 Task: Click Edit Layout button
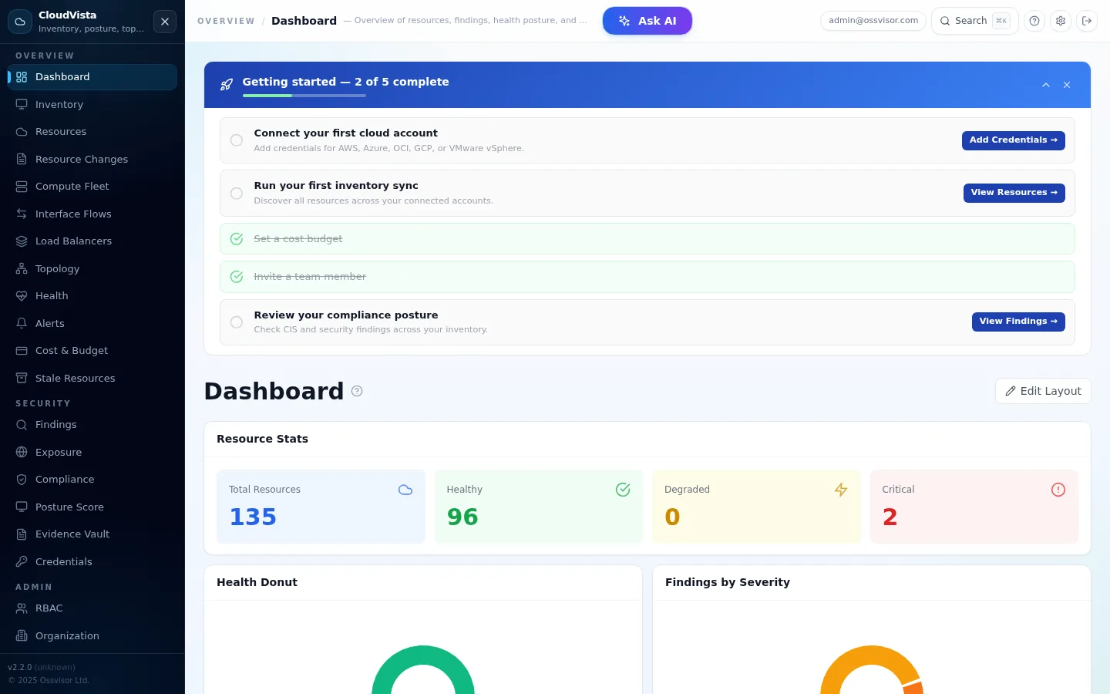[1043, 391]
